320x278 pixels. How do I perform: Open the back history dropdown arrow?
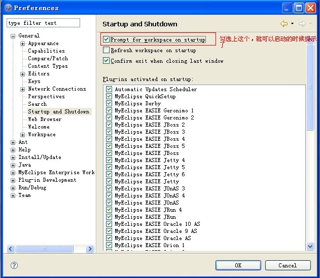292,24
